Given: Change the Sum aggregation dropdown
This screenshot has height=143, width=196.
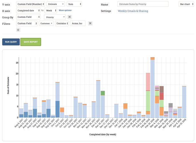Looking at the screenshot, I should tap(74, 4).
